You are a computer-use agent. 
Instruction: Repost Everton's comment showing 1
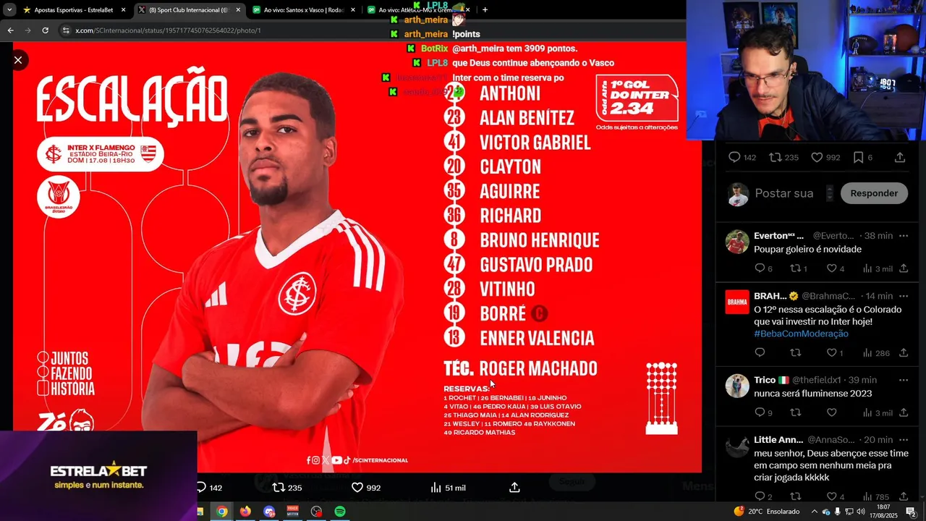tap(795, 268)
